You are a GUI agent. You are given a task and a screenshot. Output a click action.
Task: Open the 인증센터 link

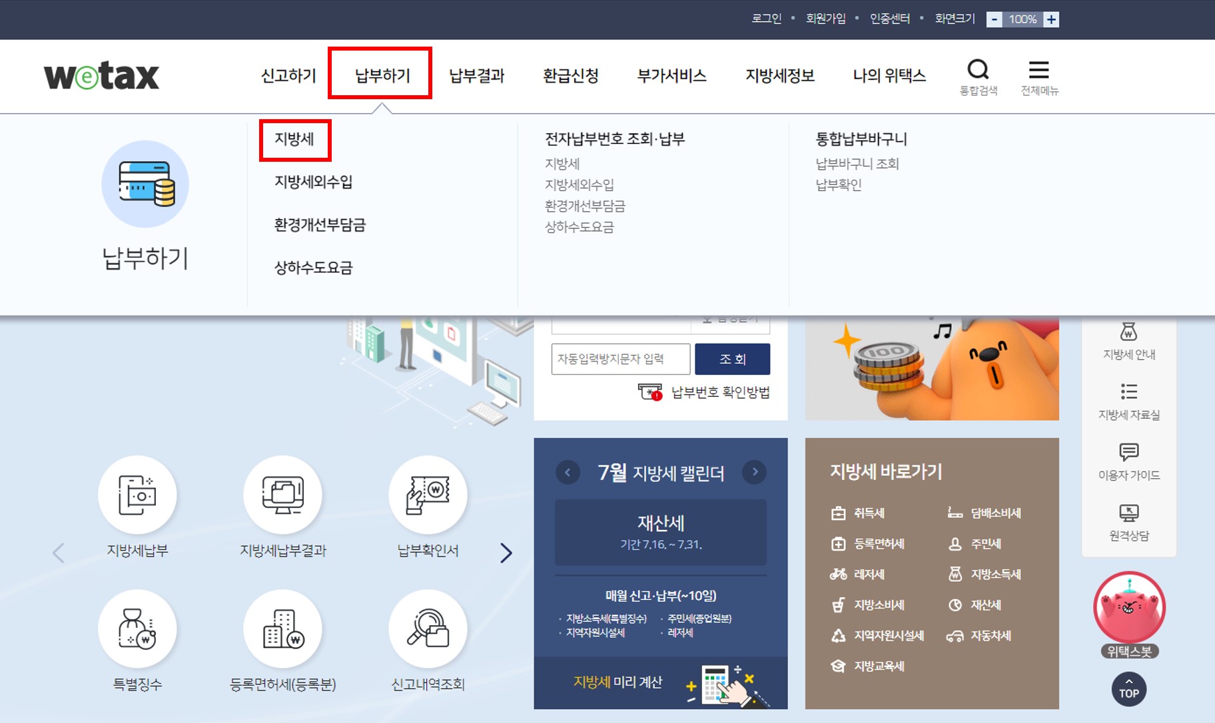click(x=890, y=19)
